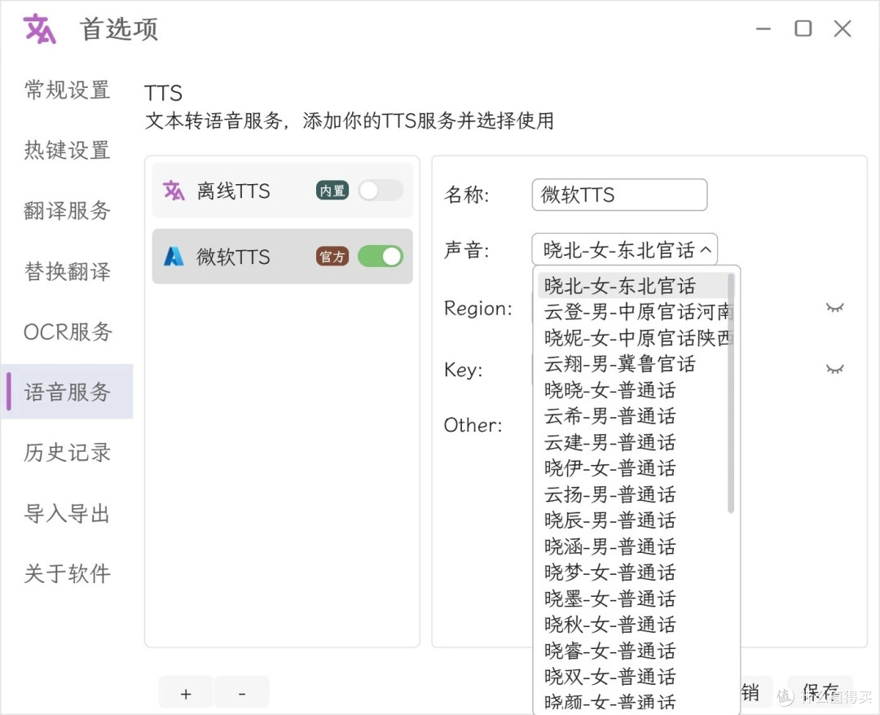Switch to 热键设置 section
This screenshot has width=880, height=715.
pos(67,151)
